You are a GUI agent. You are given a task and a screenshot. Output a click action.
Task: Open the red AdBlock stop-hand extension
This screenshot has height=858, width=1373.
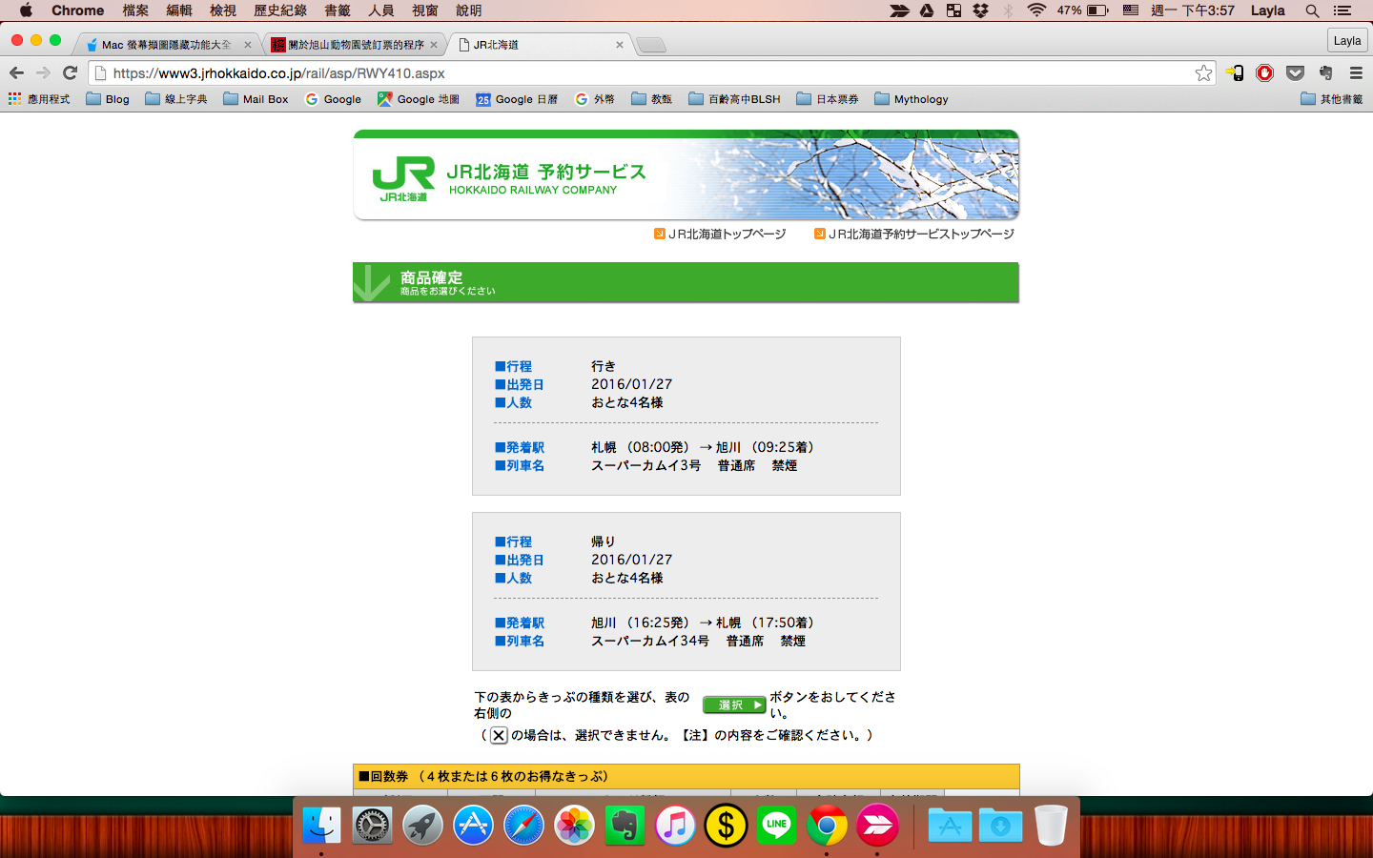[1265, 72]
